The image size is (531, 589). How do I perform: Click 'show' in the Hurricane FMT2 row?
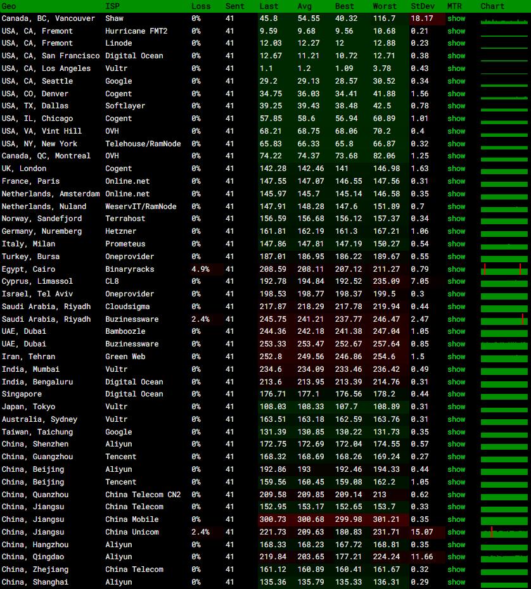click(456, 31)
